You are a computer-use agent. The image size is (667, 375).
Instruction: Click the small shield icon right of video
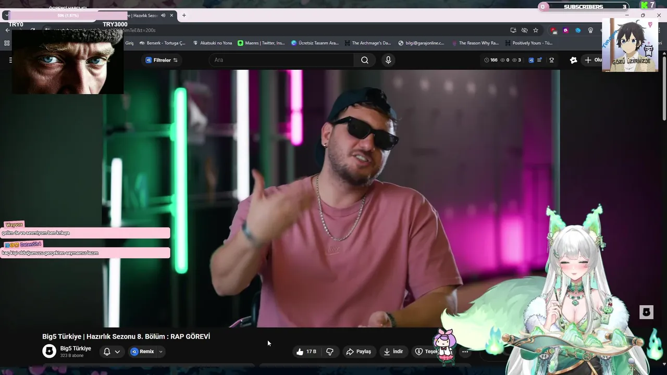(646, 312)
